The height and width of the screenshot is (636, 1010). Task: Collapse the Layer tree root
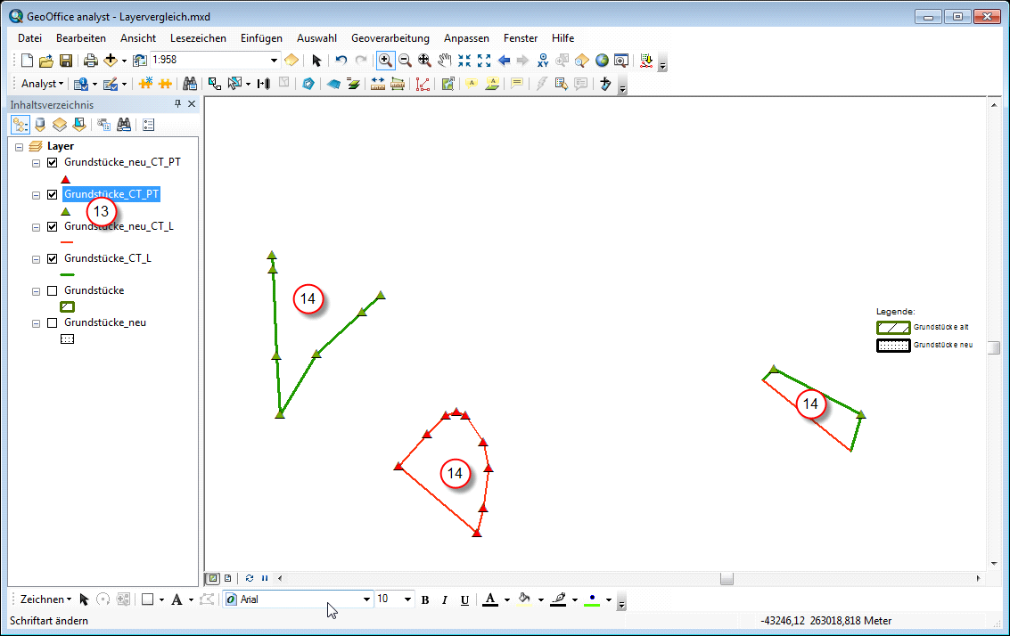pos(20,146)
